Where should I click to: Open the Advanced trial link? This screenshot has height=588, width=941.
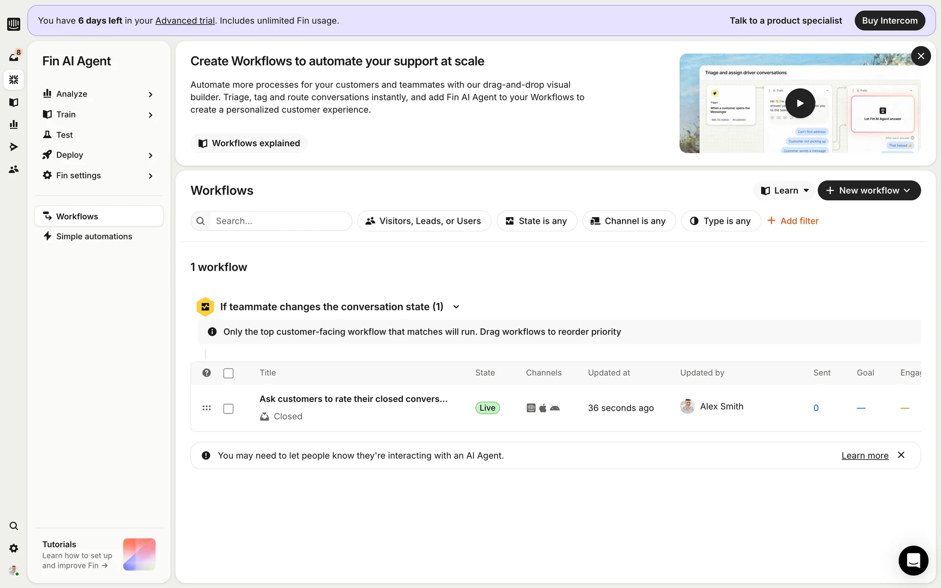click(185, 21)
